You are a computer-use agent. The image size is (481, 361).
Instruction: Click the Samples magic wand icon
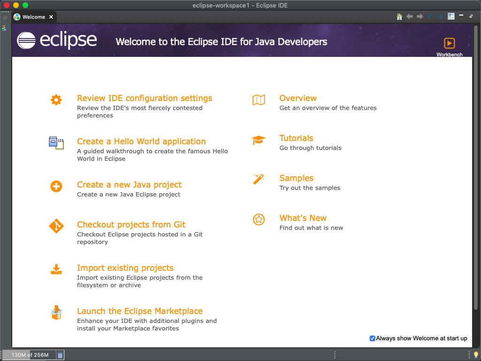click(259, 179)
